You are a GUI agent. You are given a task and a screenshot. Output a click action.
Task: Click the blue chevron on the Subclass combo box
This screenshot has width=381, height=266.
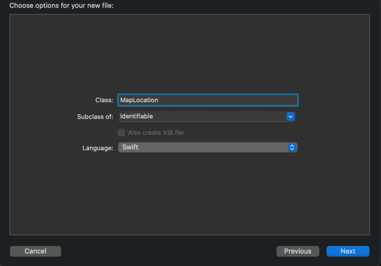(x=290, y=116)
